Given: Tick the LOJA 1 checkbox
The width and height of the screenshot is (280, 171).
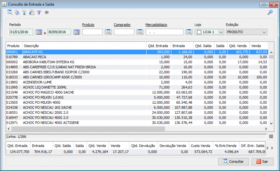Looking at the screenshot, I should click(199, 32).
